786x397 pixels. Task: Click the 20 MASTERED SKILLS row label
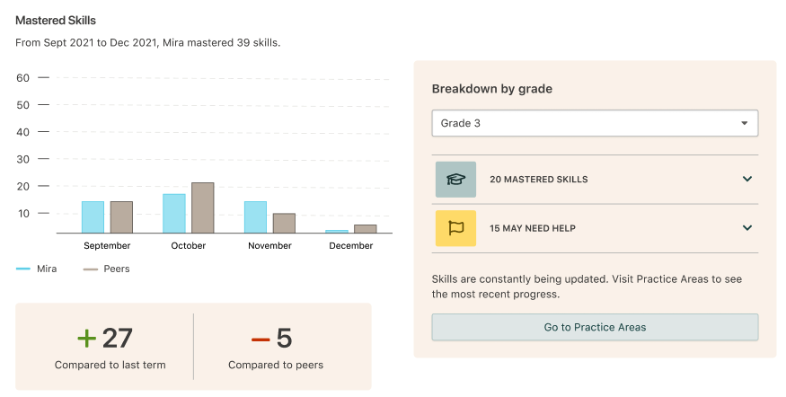[539, 180]
